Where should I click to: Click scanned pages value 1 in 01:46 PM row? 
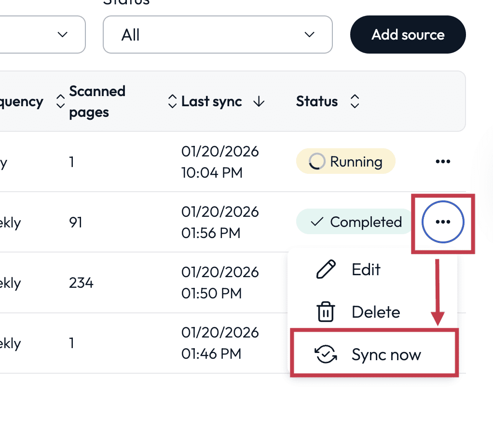72,343
